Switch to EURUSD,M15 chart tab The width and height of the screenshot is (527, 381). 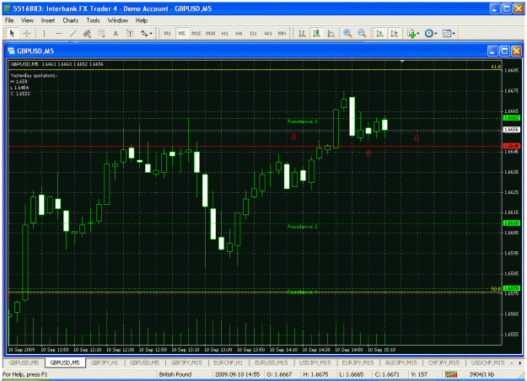[x=271, y=362]
